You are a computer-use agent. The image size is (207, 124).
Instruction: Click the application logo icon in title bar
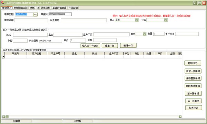click(x=3, y=3)
